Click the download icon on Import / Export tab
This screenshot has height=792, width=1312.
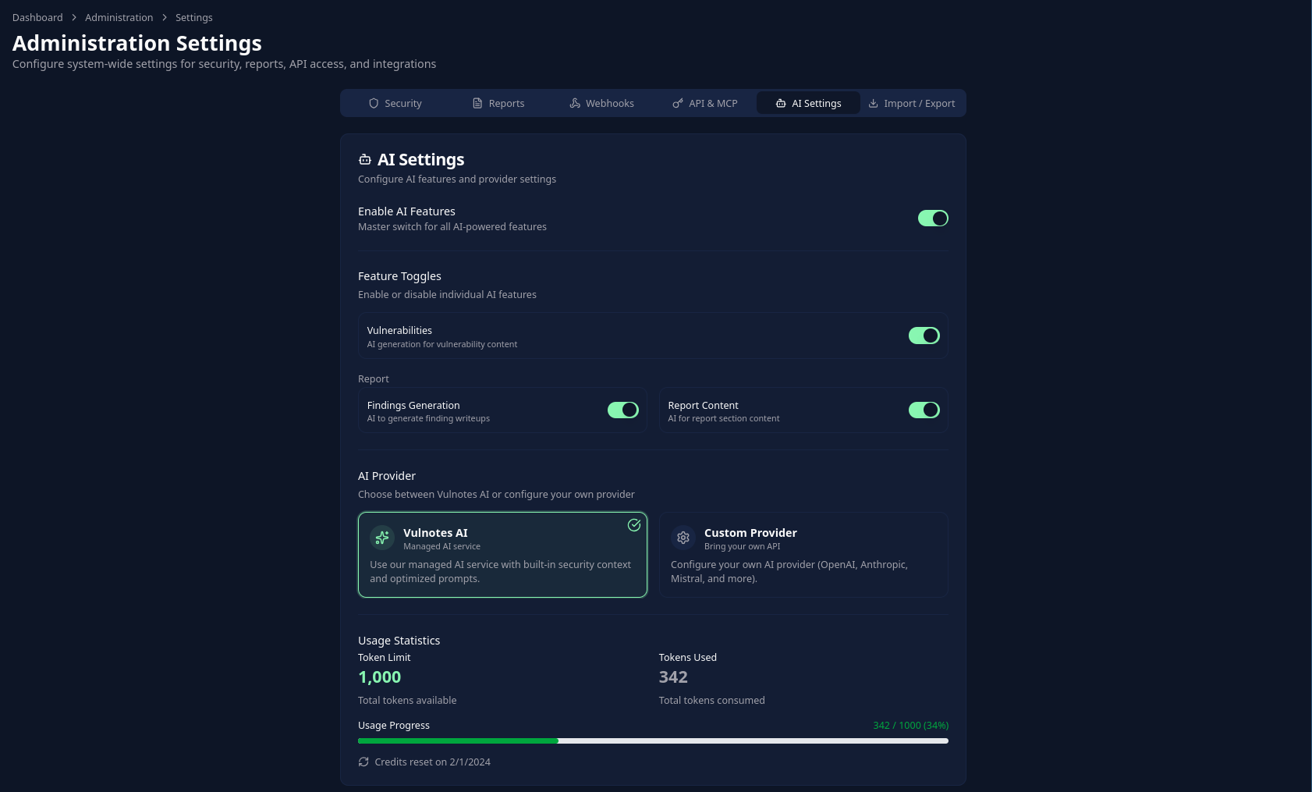coord(874,103)
